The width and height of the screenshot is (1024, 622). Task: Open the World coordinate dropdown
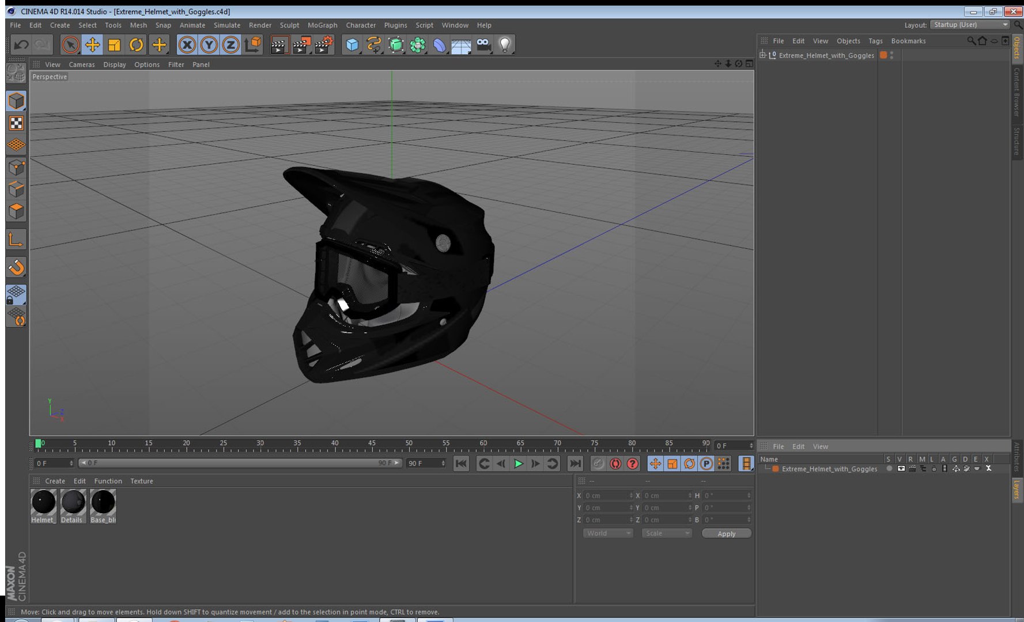coord(608,533)
